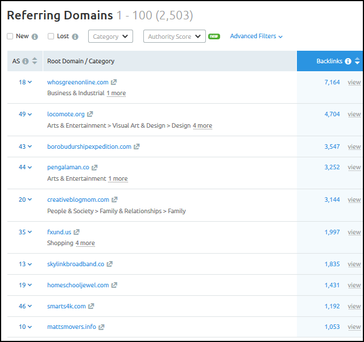364x342 pixels.
Task: Open external link icon for homeschooljewel.com
Action: (x=114, y=285)
